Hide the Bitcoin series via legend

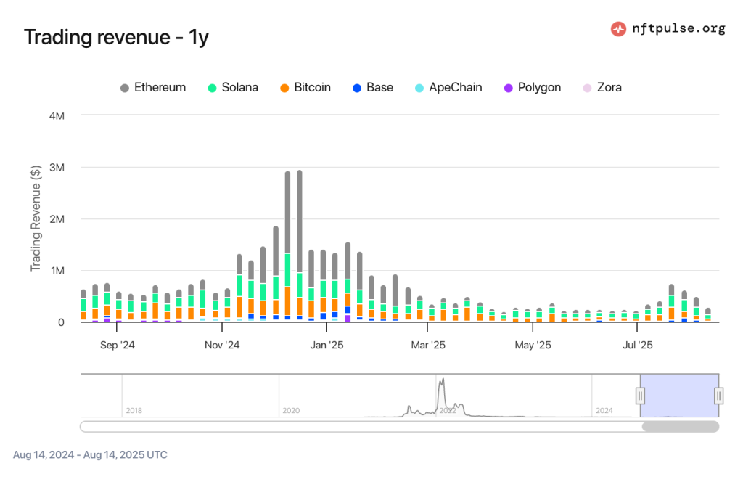(x=305, y=88)
